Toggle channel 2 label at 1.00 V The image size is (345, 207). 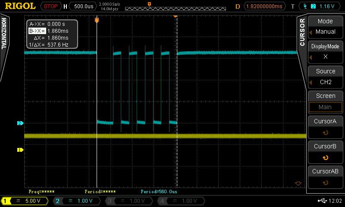coord(77,201)
